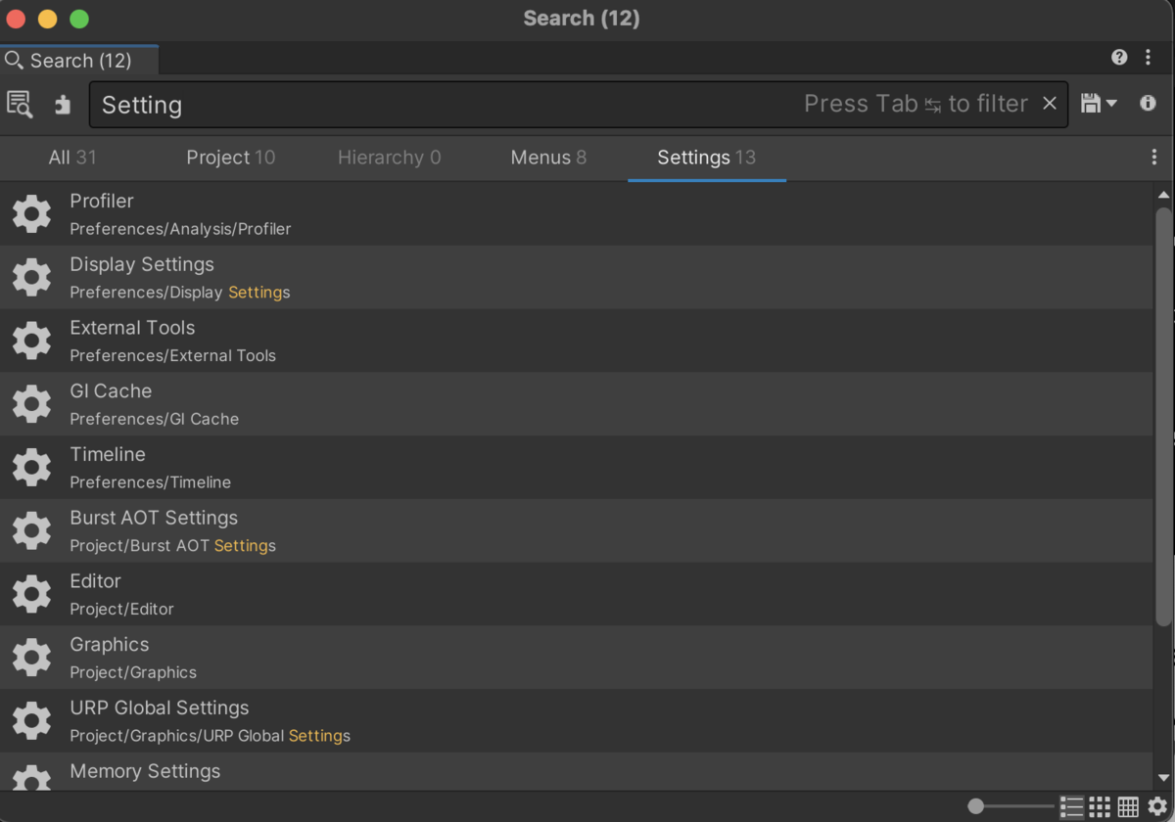Switch results to table view
Image resolution: width=1175 pixels, height=822 pixels.
1128,806
